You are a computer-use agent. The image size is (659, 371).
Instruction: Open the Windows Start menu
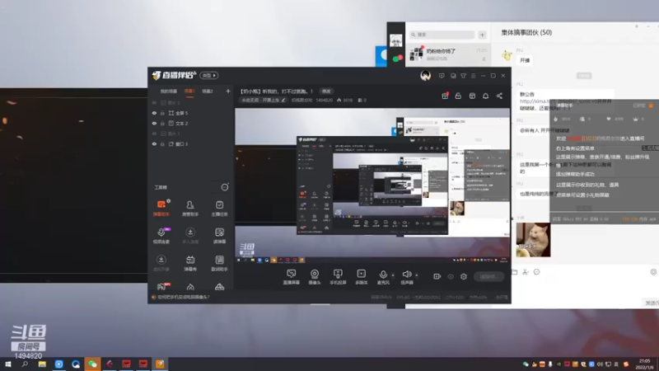pos(8,364)
